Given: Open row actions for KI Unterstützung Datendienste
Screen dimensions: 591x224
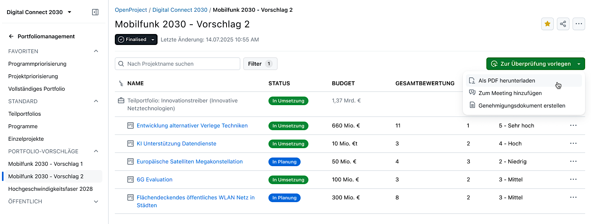Looking at the screenshot, I should pos(573,143).
